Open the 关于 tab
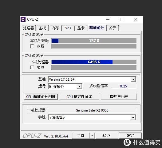Screen dimensions: 162x148 [113, 28]
